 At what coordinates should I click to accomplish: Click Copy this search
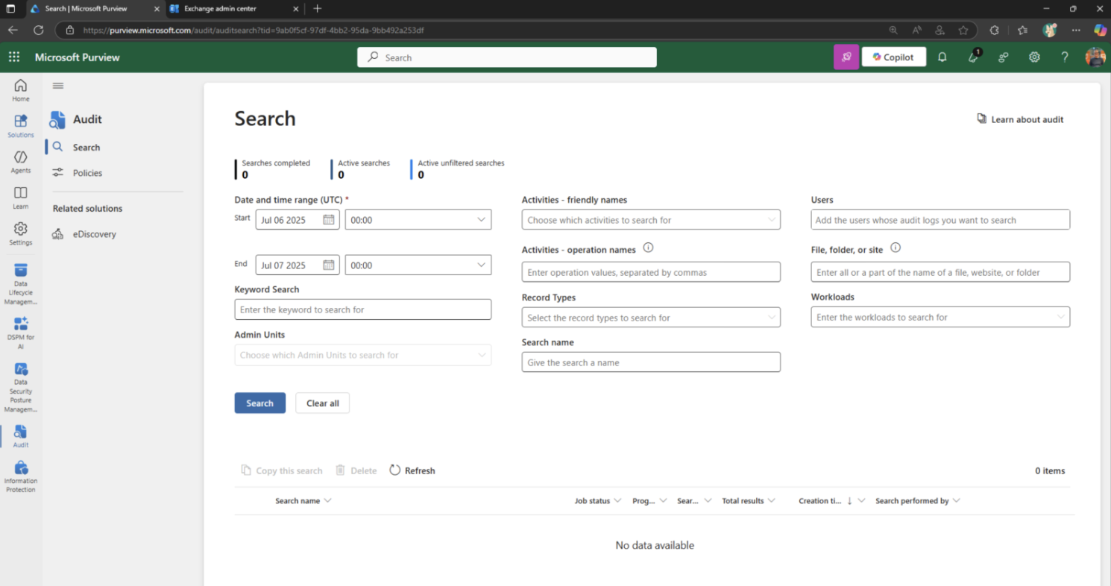[282, 470]
